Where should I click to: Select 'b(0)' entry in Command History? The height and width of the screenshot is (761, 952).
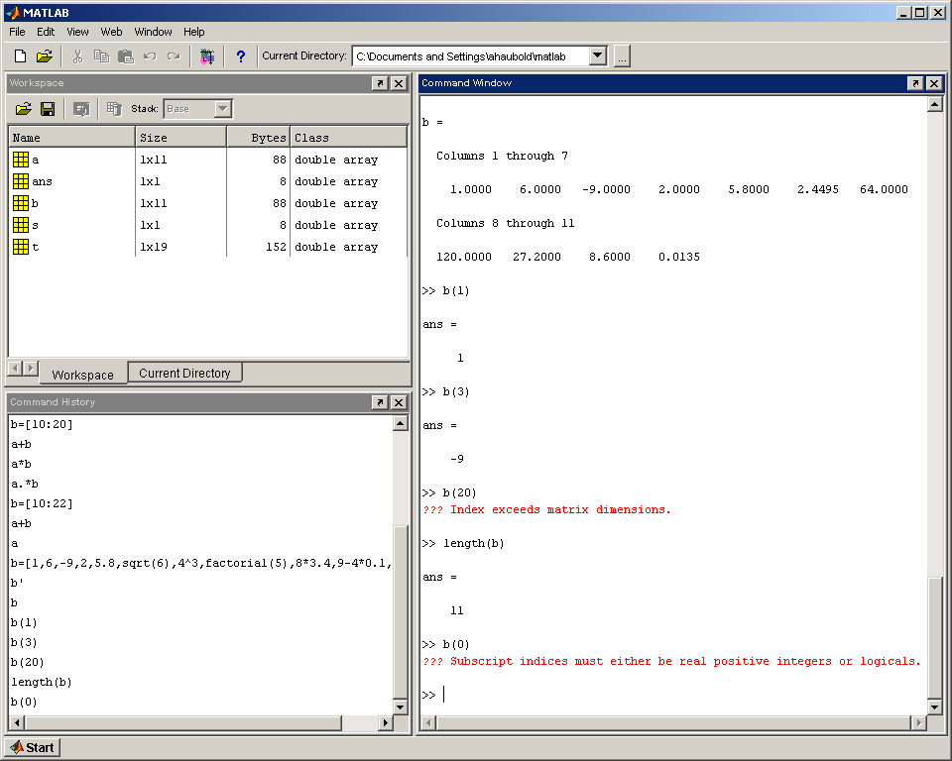click(24, 703)
